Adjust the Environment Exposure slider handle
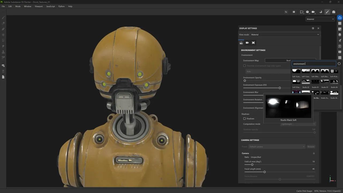343x193 pixels. pos(279,88)
